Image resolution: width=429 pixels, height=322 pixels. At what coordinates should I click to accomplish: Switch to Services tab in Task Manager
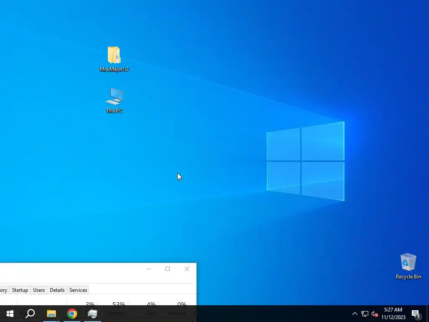(78, 290)
